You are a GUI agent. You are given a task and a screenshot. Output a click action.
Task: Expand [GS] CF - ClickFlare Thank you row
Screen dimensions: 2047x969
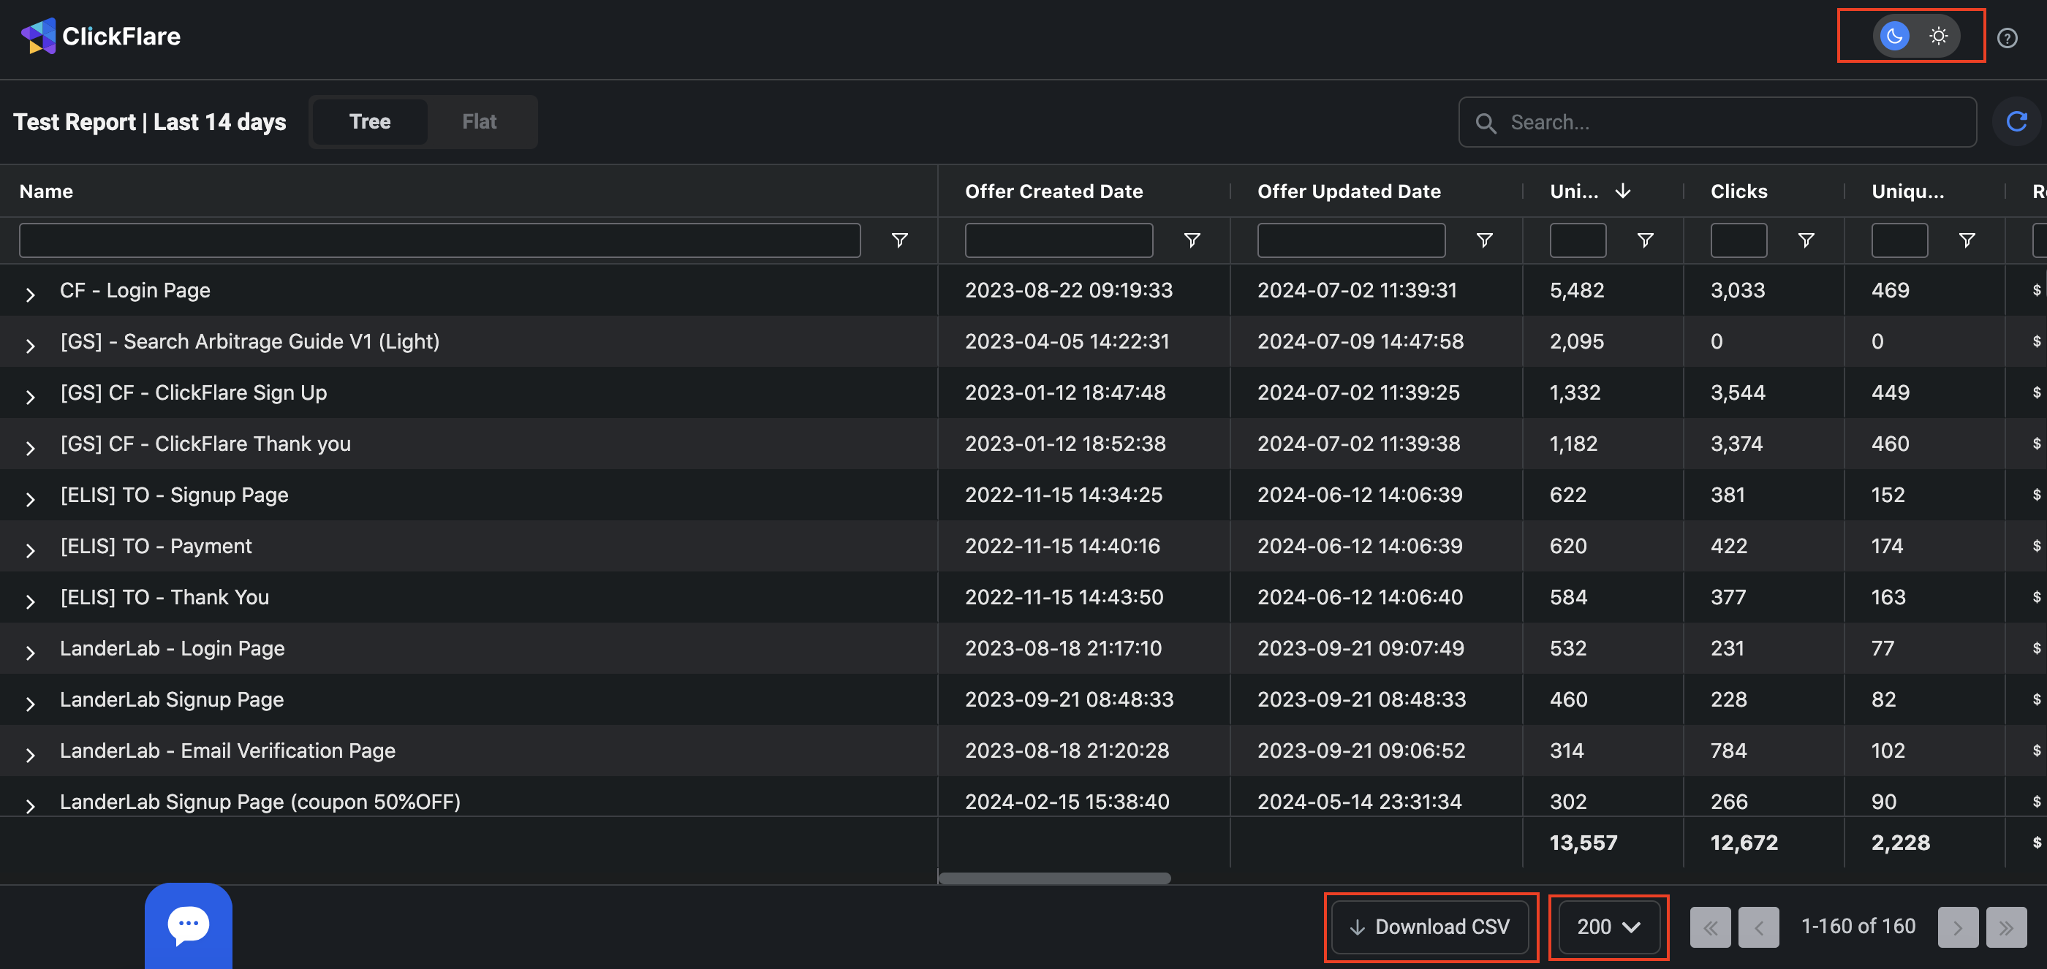pyautogui.click(x=30, y=448)
